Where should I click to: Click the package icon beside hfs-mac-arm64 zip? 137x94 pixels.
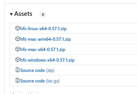coord(18,39)
